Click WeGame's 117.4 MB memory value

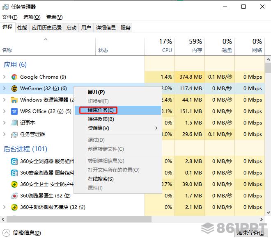click(x=191, y=88)
